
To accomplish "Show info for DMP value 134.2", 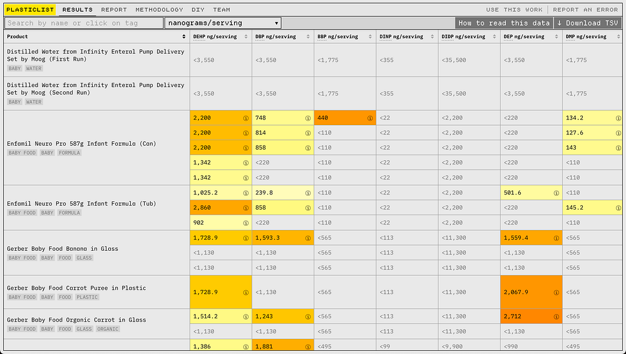I will [618, 118].
